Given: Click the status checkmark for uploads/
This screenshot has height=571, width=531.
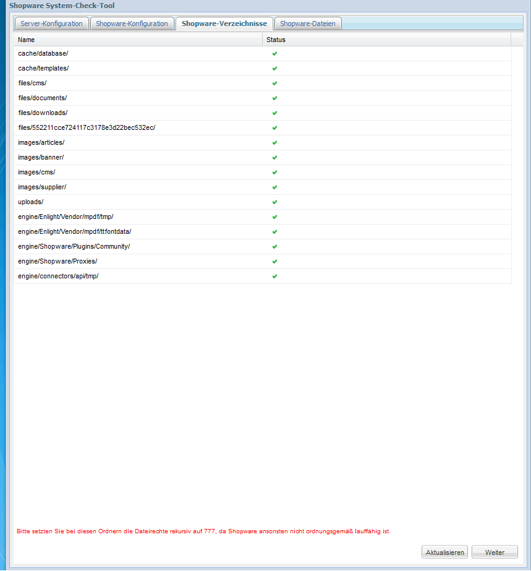Looking at the screenshot, I should tap(275, 202).
